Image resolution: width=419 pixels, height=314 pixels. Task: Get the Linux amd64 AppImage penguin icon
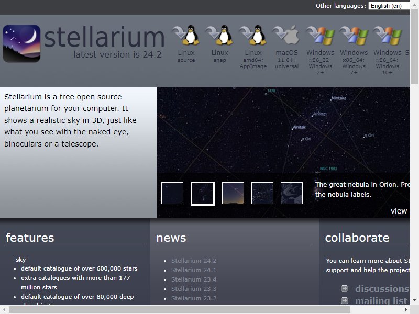click(253, 35)
